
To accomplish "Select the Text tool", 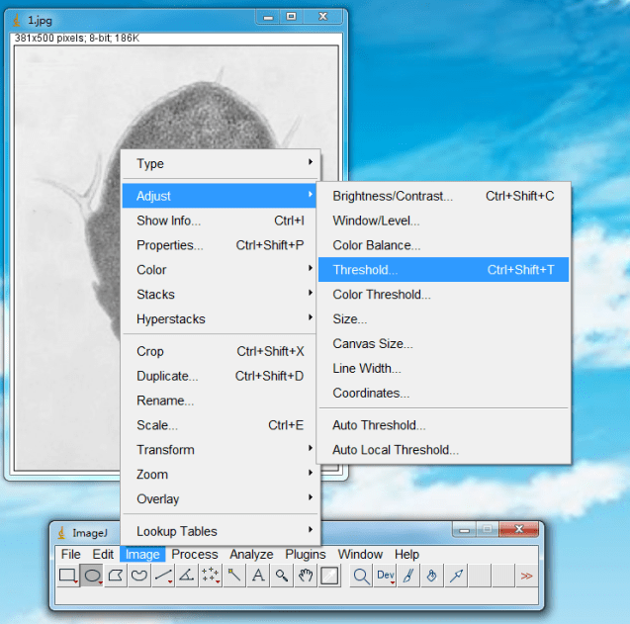I will point(258,576).
